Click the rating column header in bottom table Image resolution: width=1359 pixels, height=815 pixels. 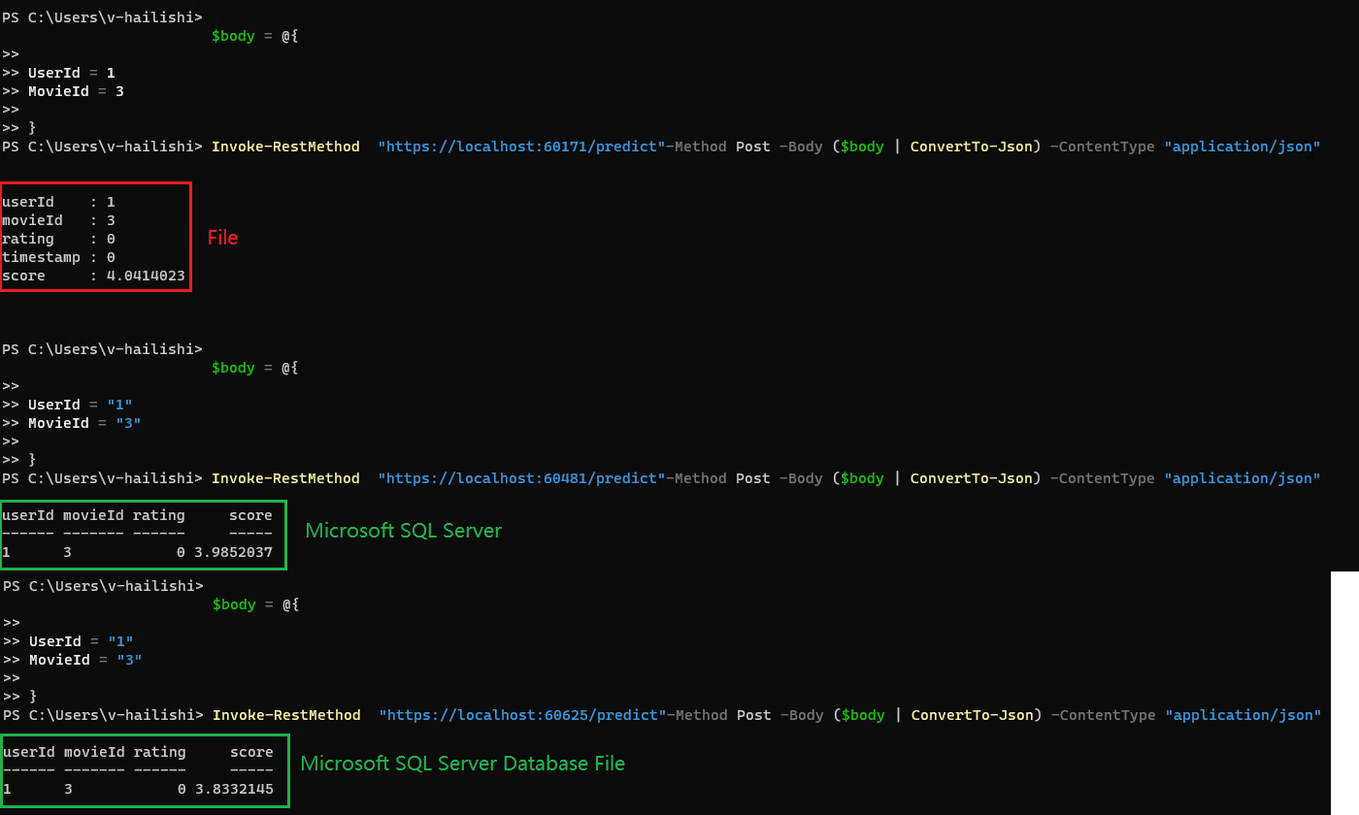[x=159, y=751]
